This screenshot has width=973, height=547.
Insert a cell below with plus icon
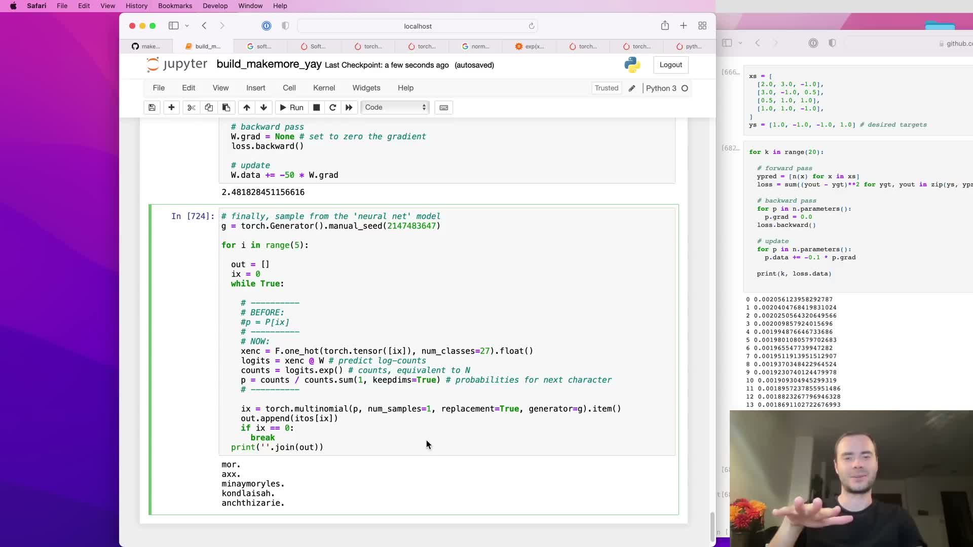point(171,107)
